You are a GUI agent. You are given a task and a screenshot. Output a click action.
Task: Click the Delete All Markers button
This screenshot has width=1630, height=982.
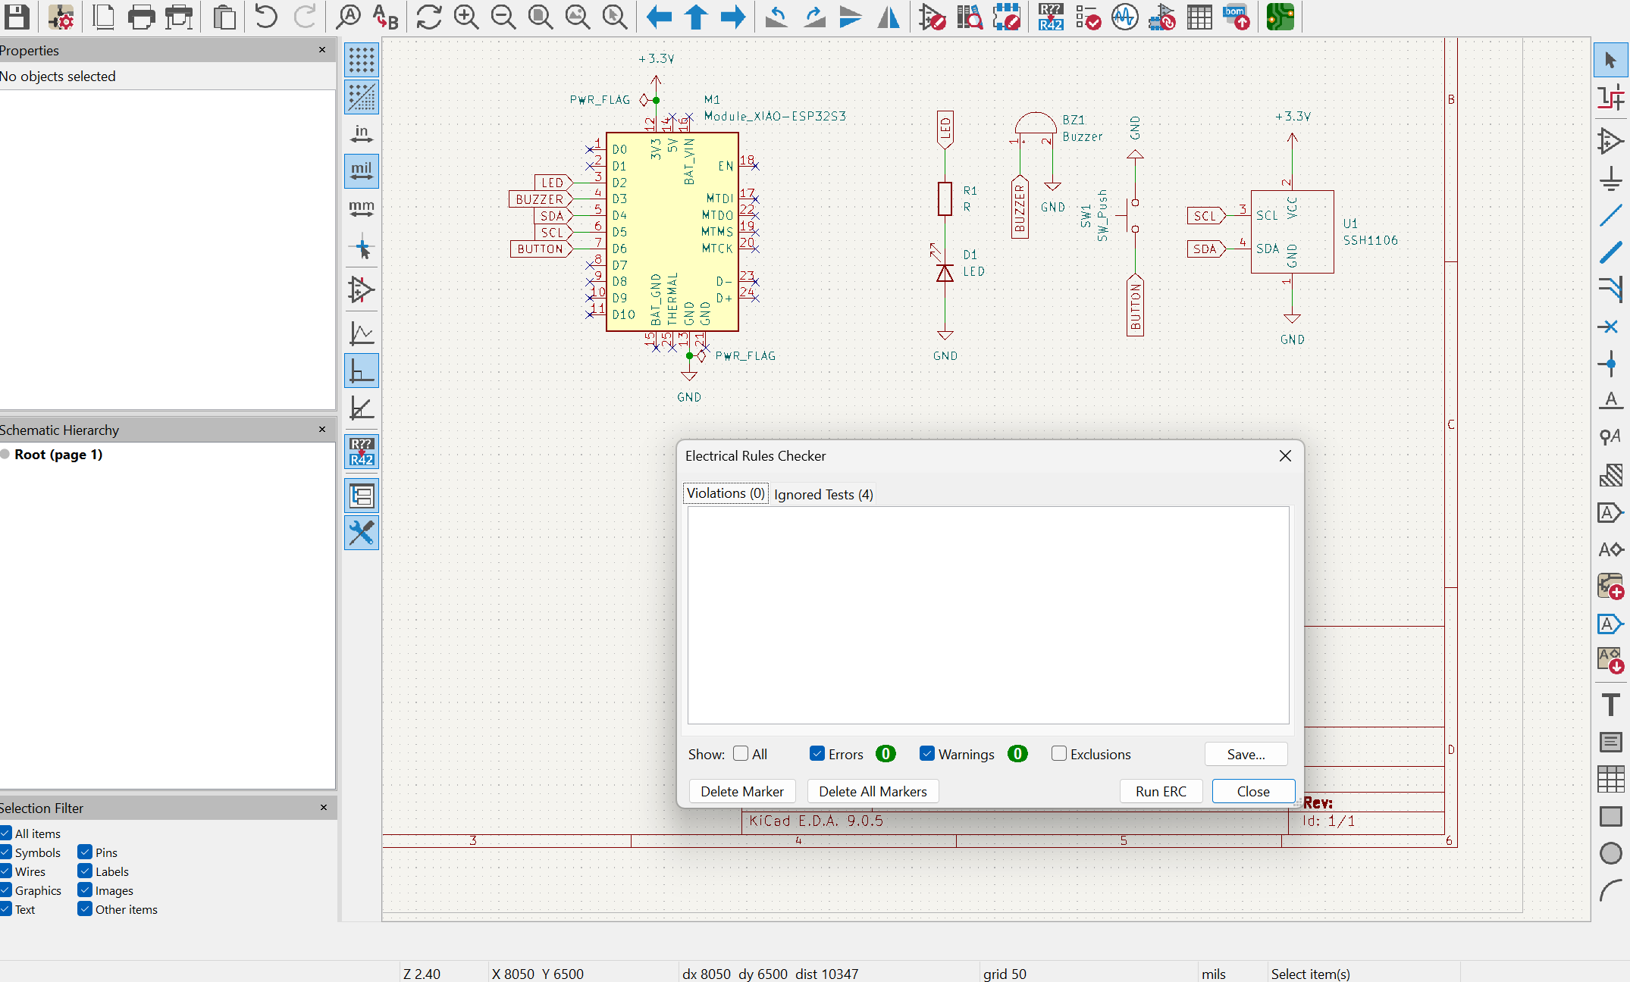pyautogui.click(x=873, y=791)
